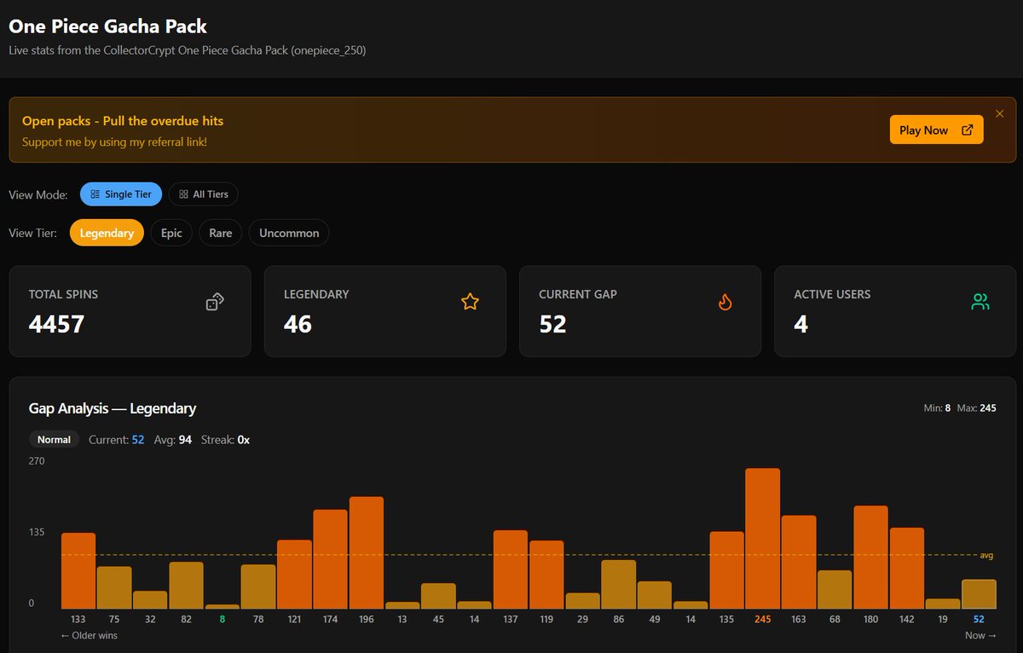
Task: Click the Total Spins value 4457
Action: 57,324
